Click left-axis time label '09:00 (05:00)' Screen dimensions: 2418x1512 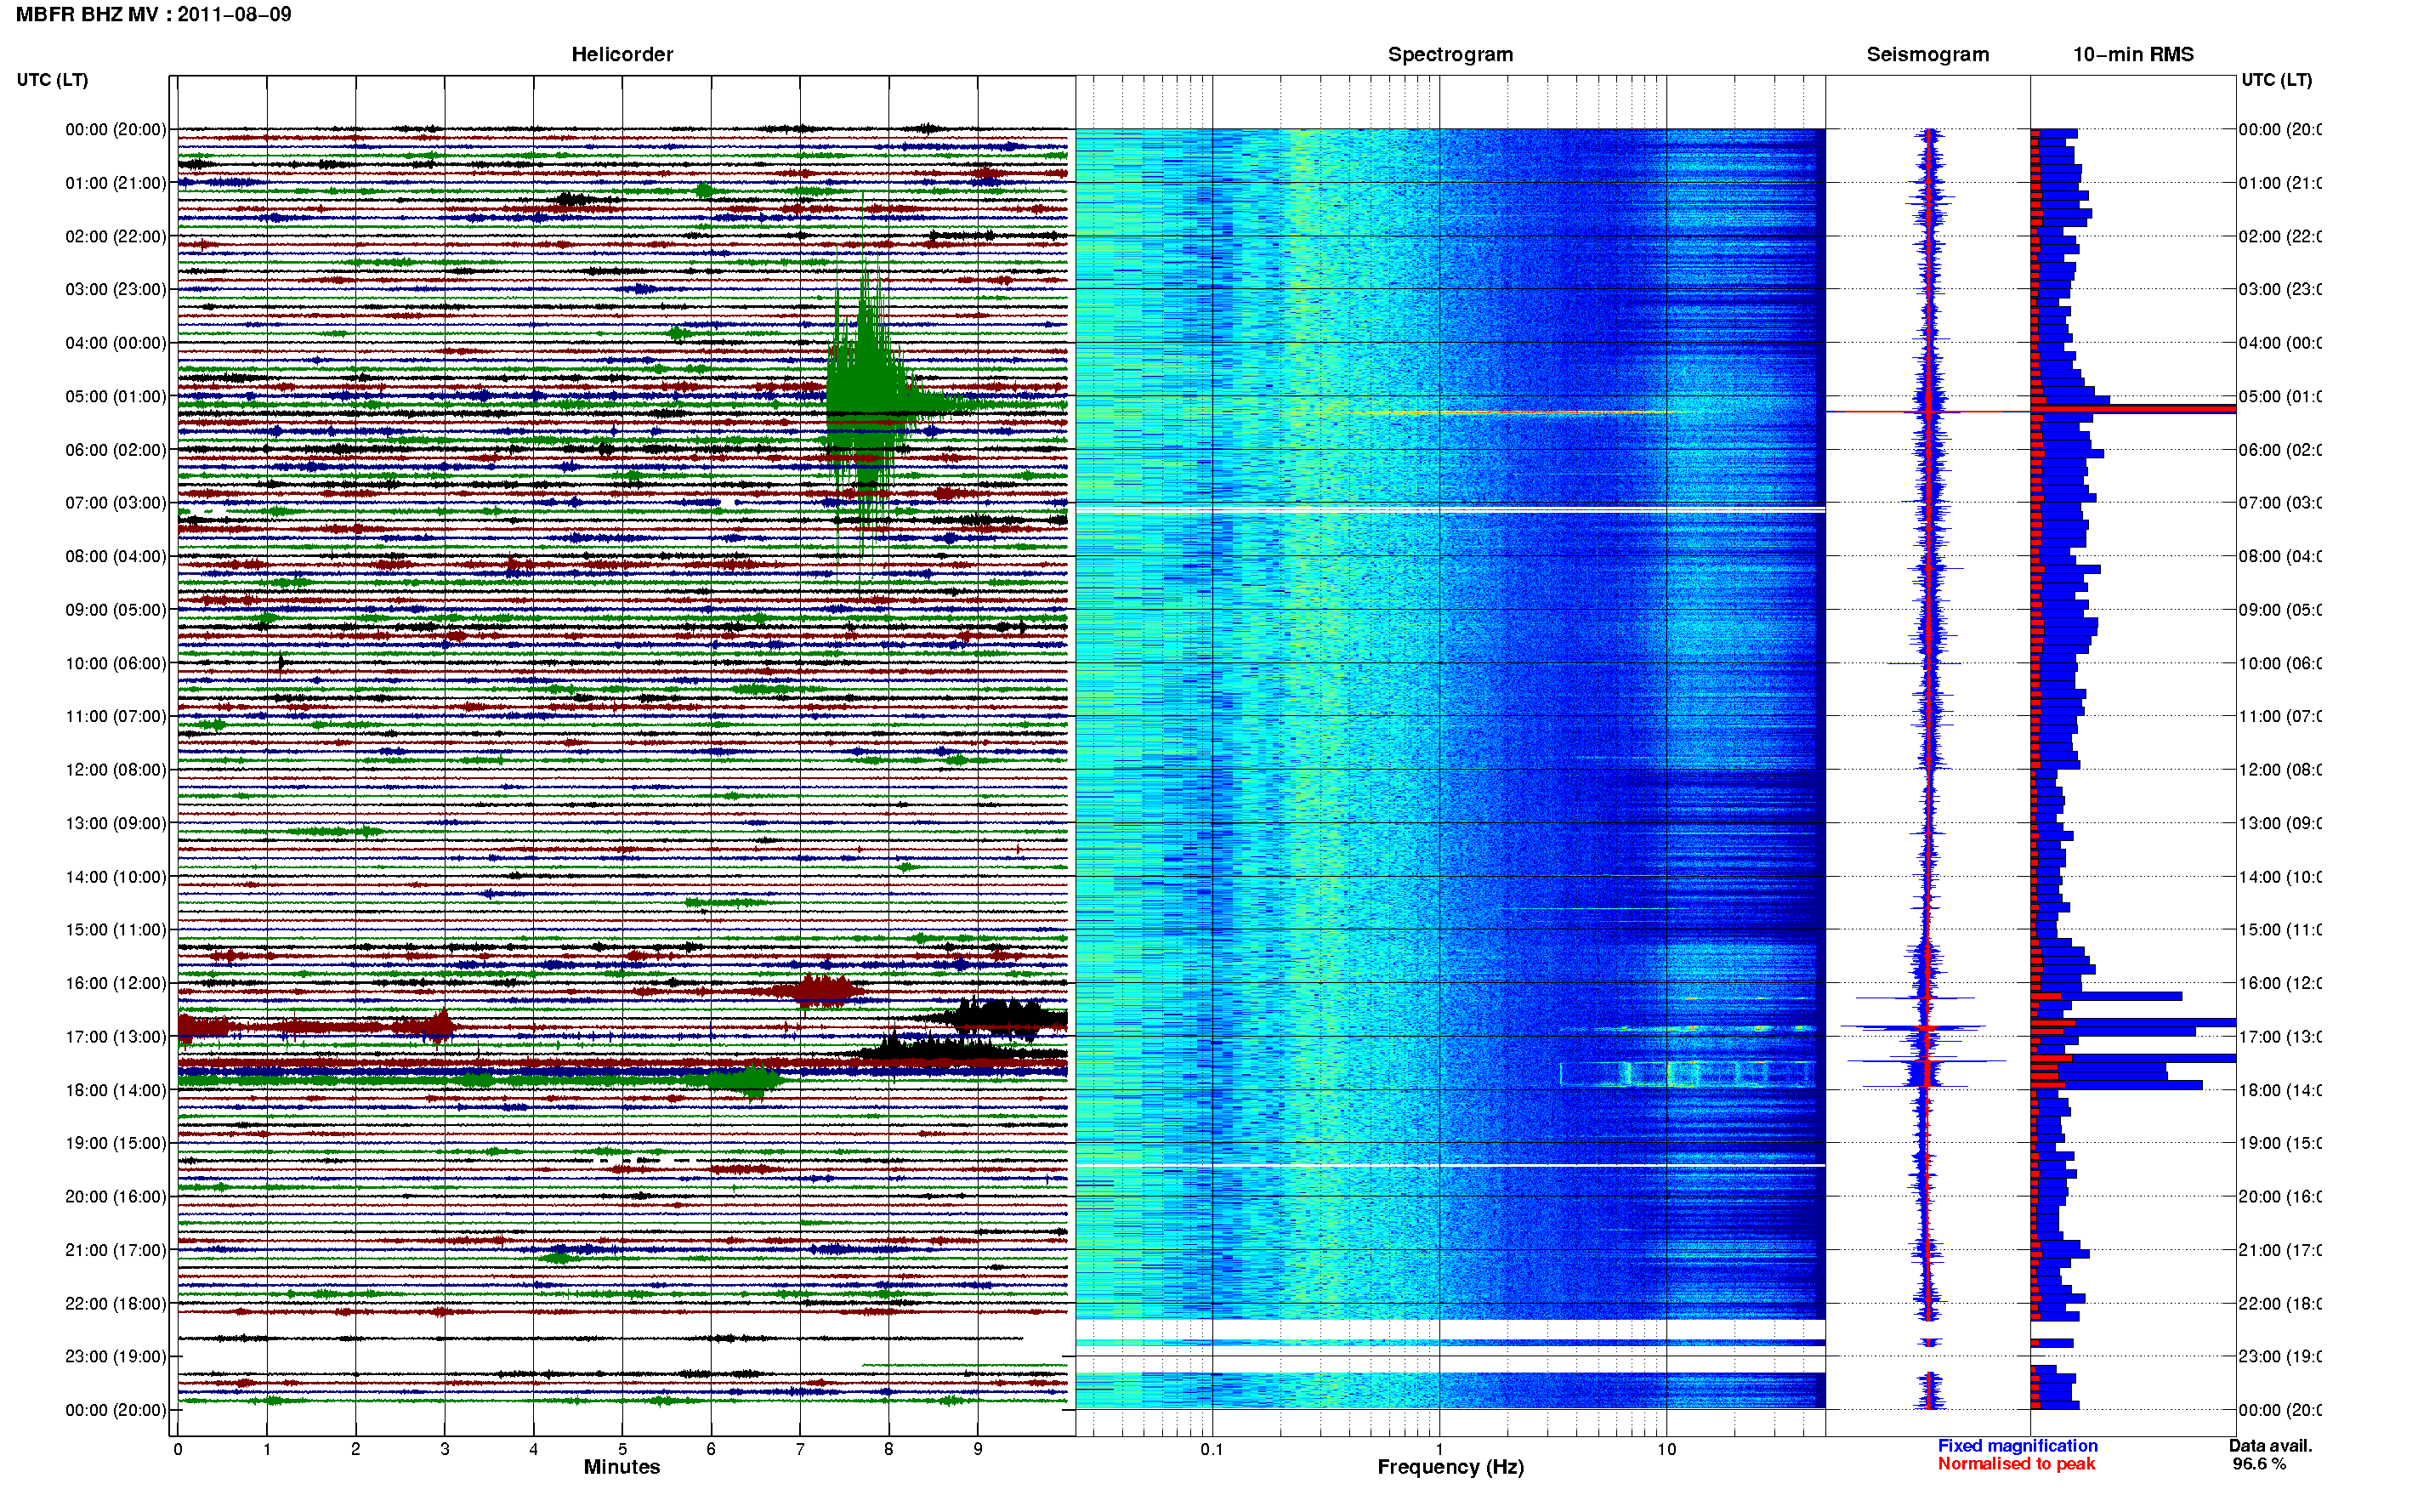tap(116, 609)
